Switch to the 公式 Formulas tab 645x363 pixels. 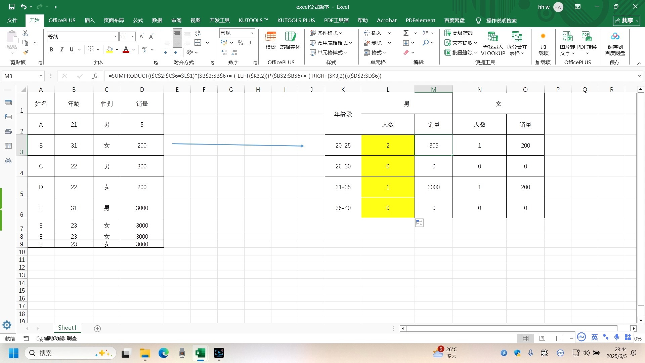pyautogui.click(x=138, y=21)
